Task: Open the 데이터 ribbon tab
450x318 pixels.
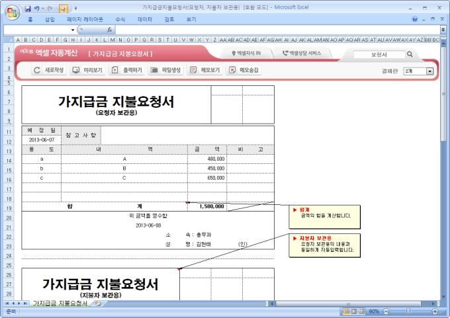Action: [x=145, y=19]
